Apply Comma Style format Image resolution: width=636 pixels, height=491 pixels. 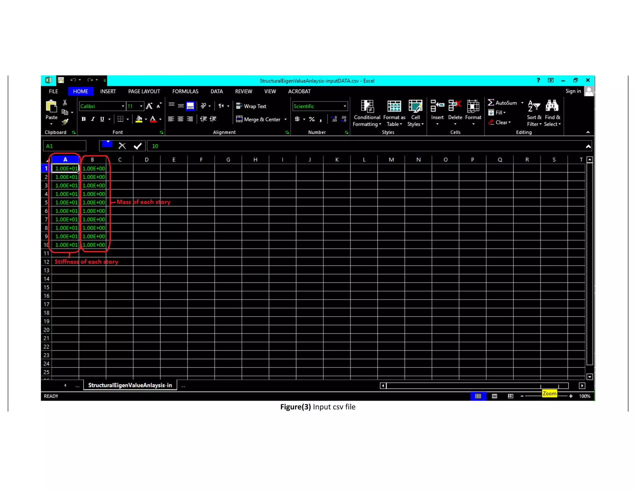pyautogui.click(x=321, y=119)
